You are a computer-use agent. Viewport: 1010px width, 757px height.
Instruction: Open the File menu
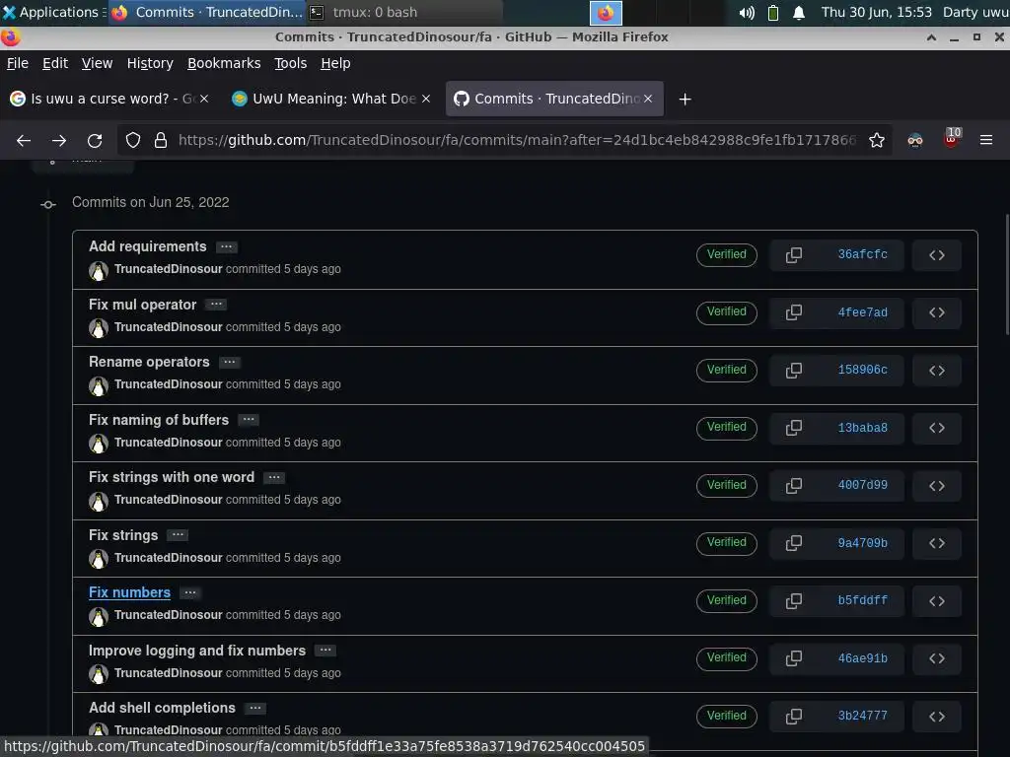coord(18,63)
